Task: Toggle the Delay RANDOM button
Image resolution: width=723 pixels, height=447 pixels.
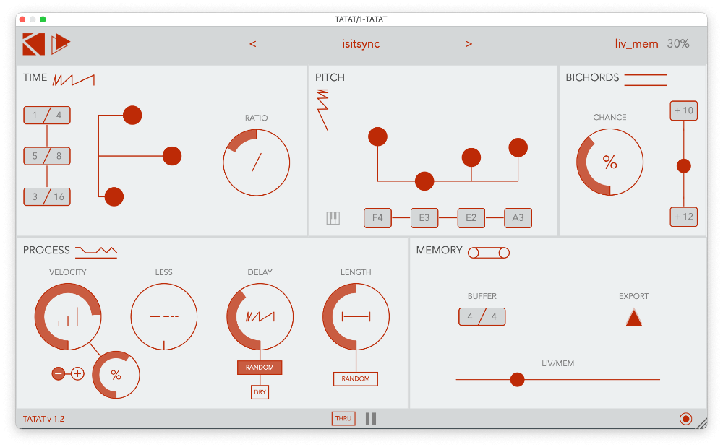Action: 260,368
